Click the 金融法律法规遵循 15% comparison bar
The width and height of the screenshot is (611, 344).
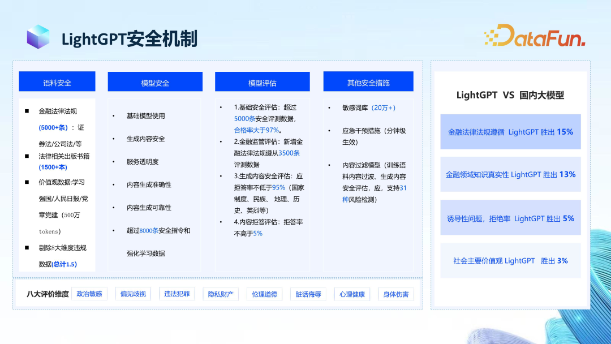(510, 132)
